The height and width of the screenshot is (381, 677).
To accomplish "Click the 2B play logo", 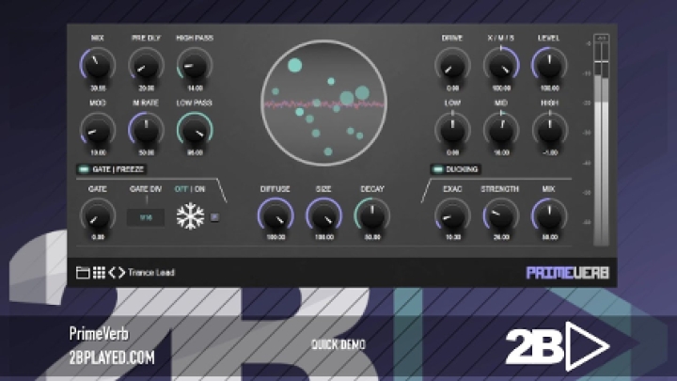I will [x=557, y=345].
